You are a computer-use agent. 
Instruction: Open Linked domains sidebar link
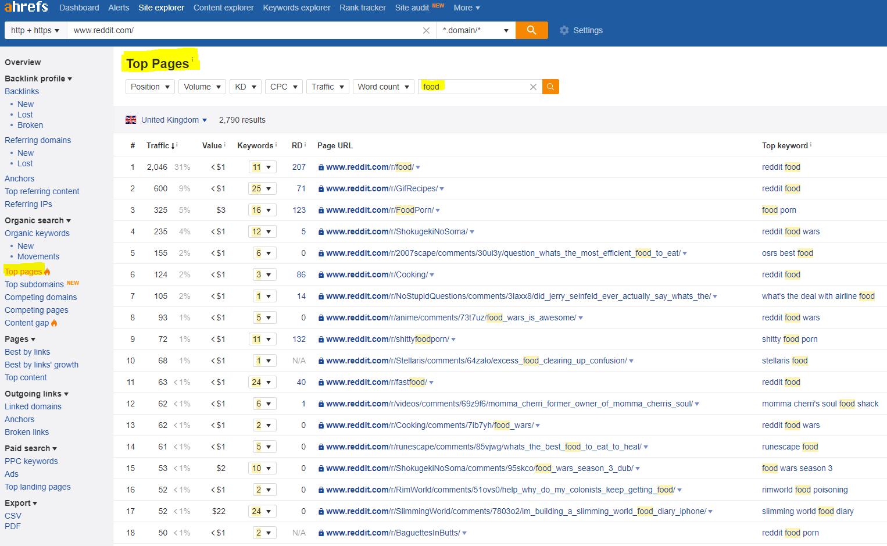(33, 406)
